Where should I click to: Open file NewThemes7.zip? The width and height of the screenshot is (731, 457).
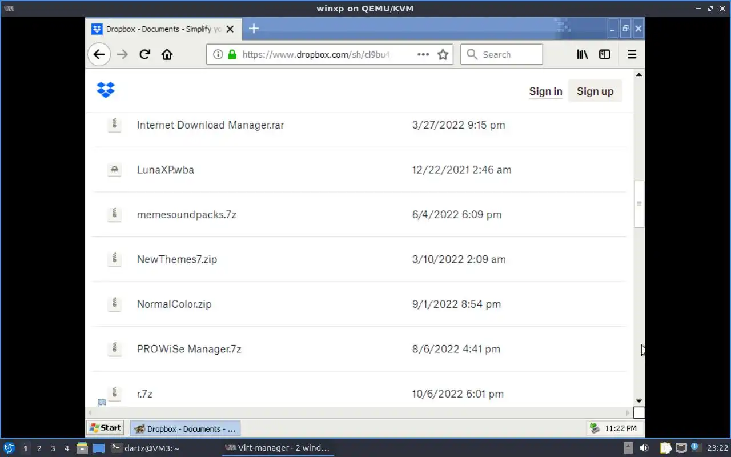pos(177,259)
